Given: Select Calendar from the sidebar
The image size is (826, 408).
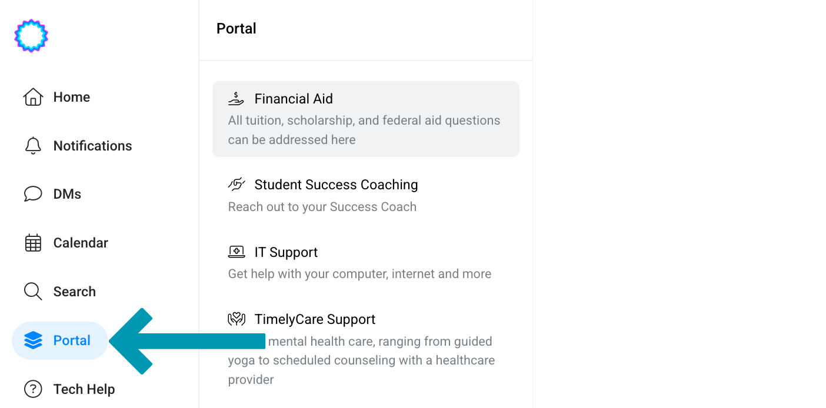Looking at the screenshot, I should [81, 243].
